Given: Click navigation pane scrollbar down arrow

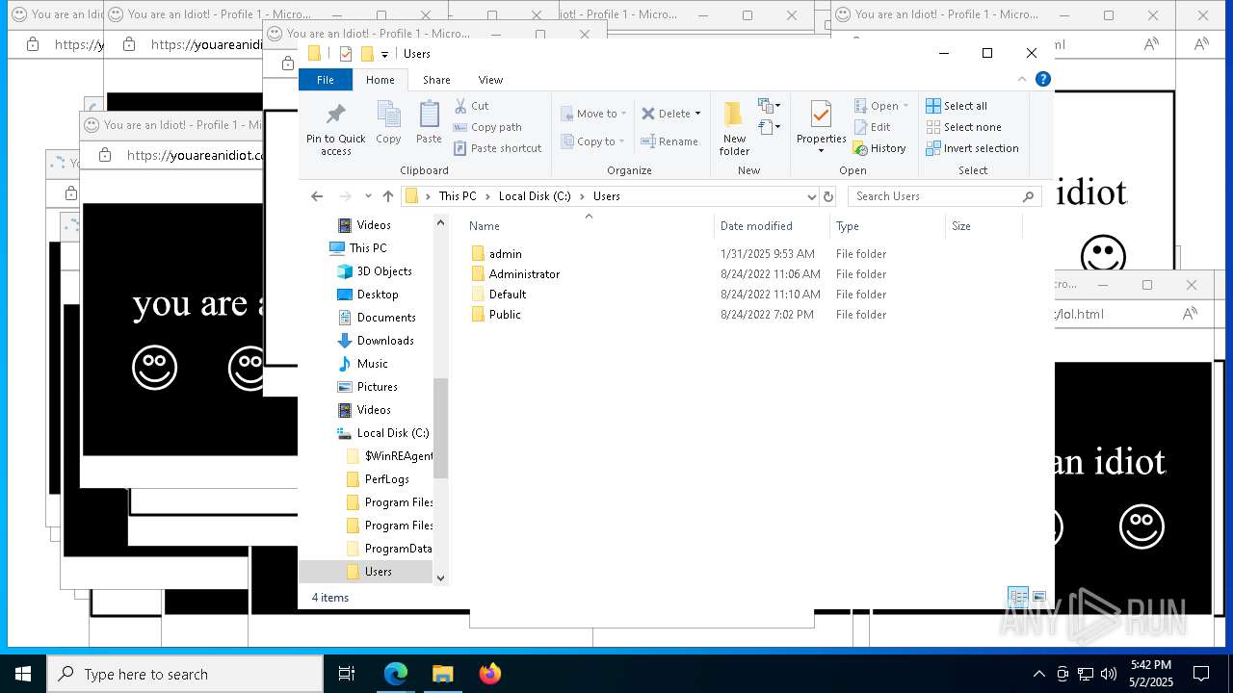Looking at the screenshot, I should (x=441, y=577).
